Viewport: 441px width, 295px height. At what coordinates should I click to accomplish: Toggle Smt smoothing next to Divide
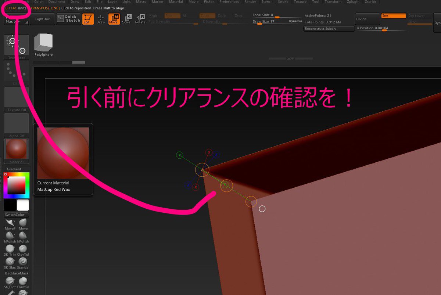point(393,16)
